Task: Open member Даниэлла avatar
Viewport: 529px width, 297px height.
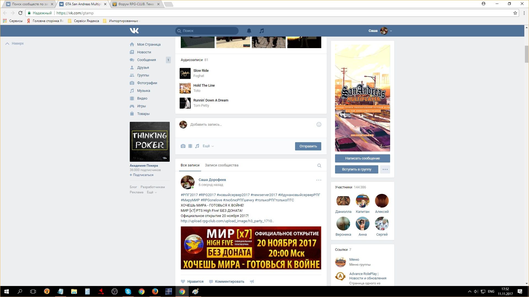Action: click(x=343, y=201)
